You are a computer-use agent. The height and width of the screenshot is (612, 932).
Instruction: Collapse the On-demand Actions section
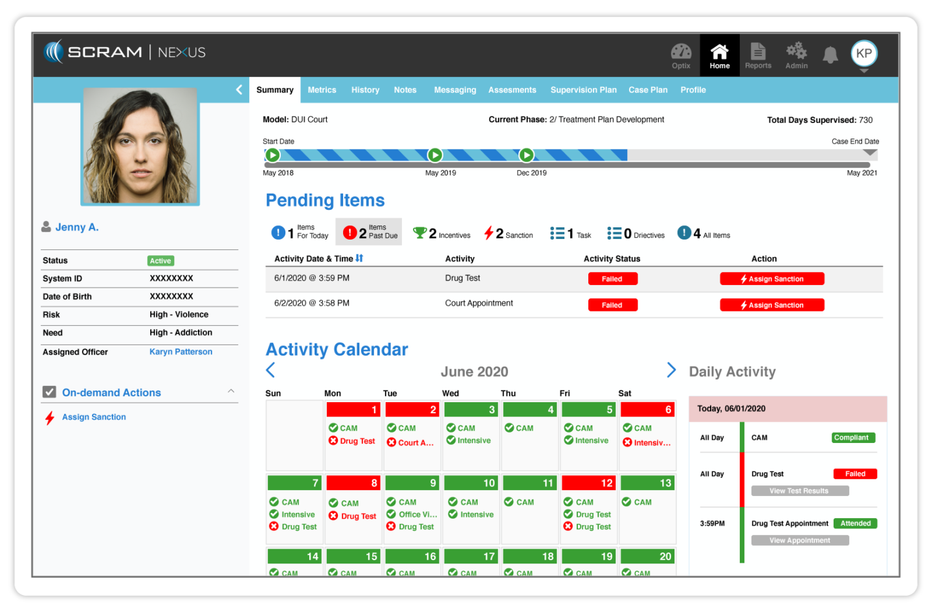tap(231, 391)
